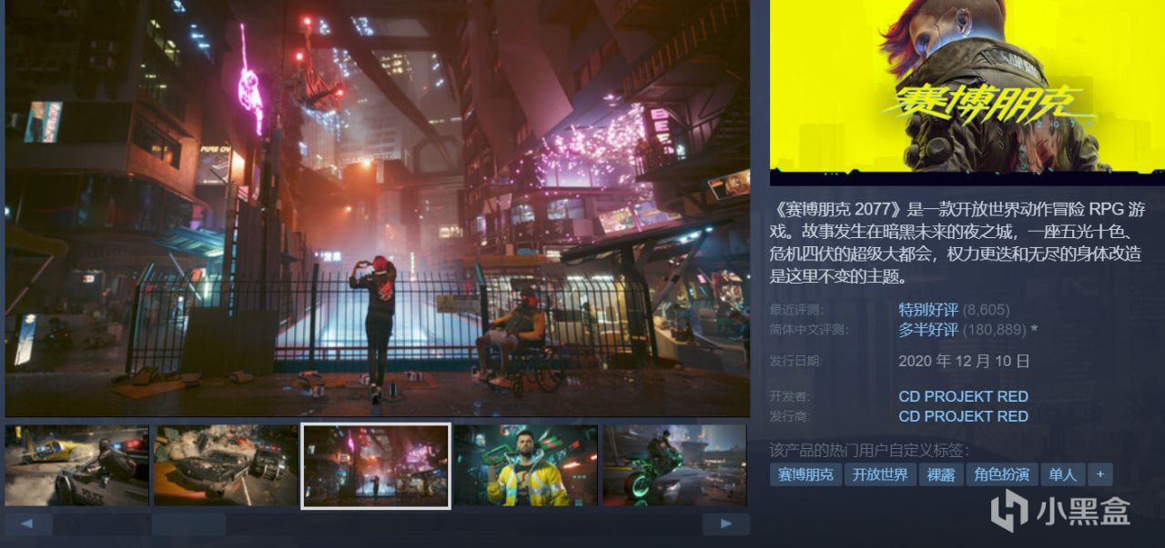Click the 该产品的热门用户自定义标签 heading
Image resolution: width=1165 pixels, height=548 pixels.
tap(869, 451)
